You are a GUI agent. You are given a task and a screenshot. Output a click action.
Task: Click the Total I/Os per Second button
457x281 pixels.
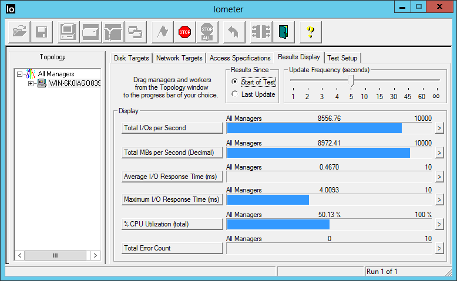pos(172,128)
